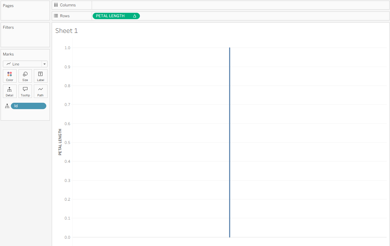Screen dimensions: 390x246
Task: Click the 1.0 axis tick label
Action: point(68,48)
